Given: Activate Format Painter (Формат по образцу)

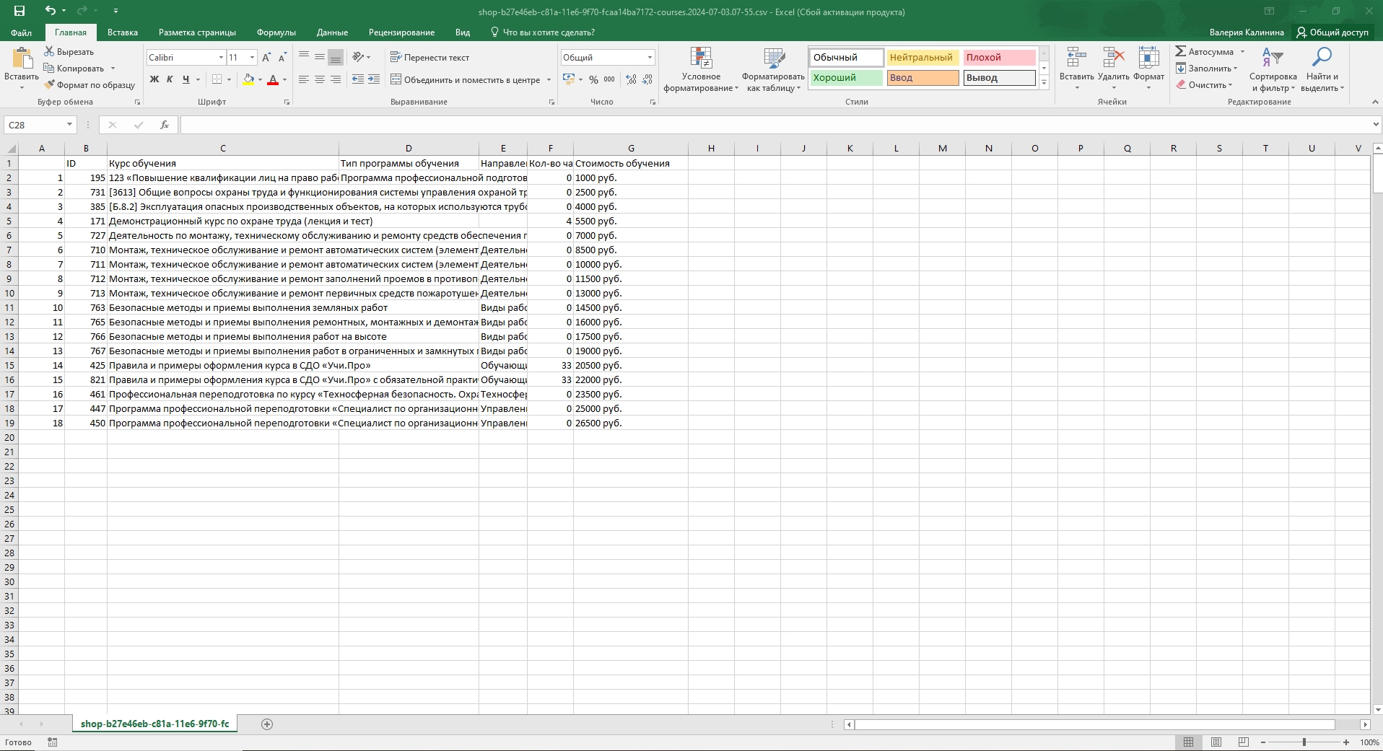Looking at the screenshot, I should point(90,85).
